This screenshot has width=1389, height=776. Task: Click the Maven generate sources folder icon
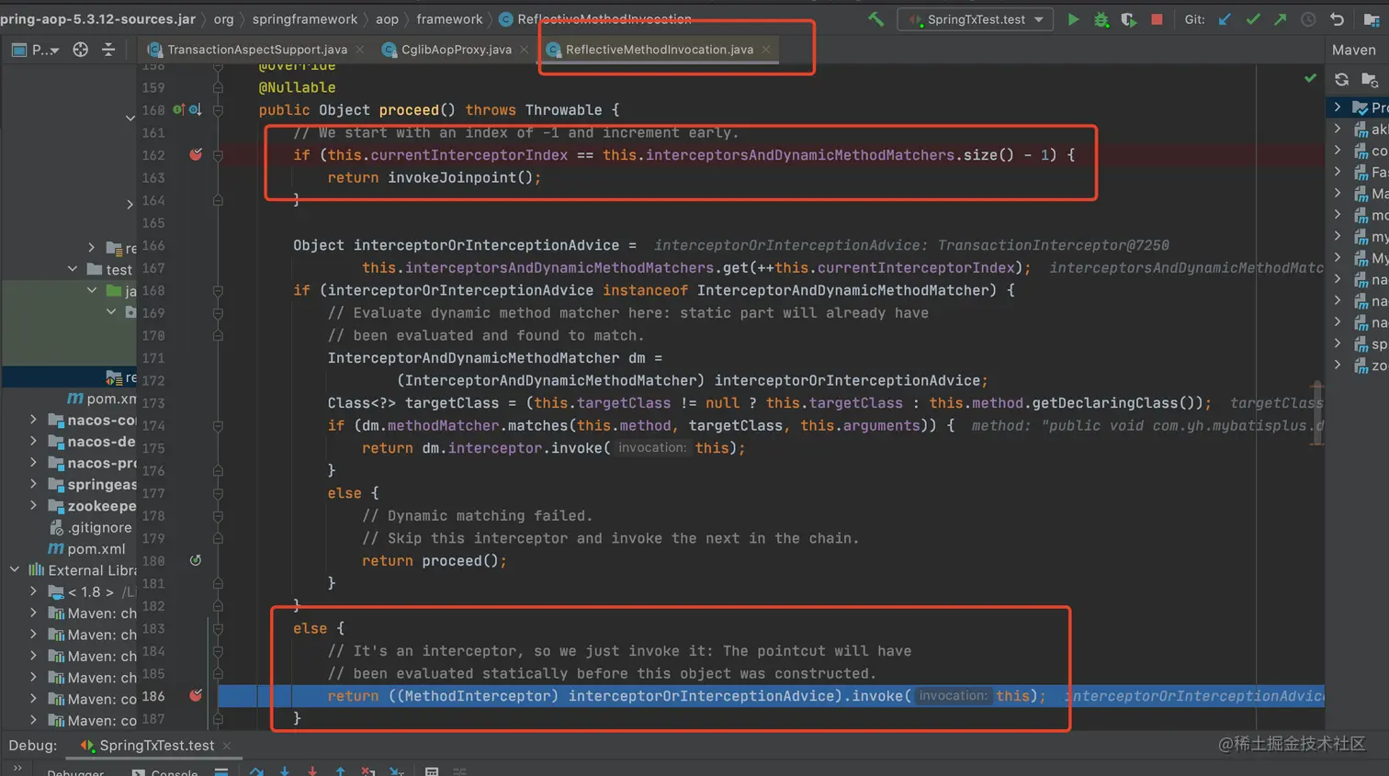click(x=1370, y=80)
